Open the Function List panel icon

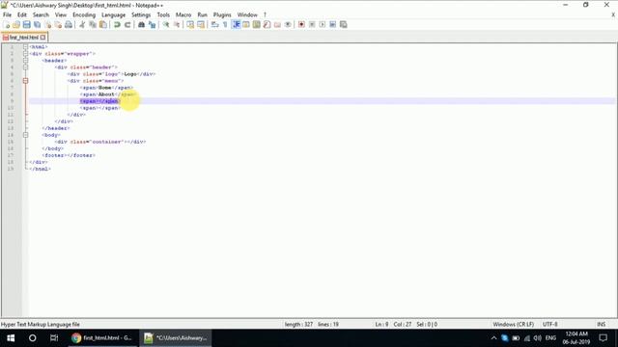(x=267, y=25)
